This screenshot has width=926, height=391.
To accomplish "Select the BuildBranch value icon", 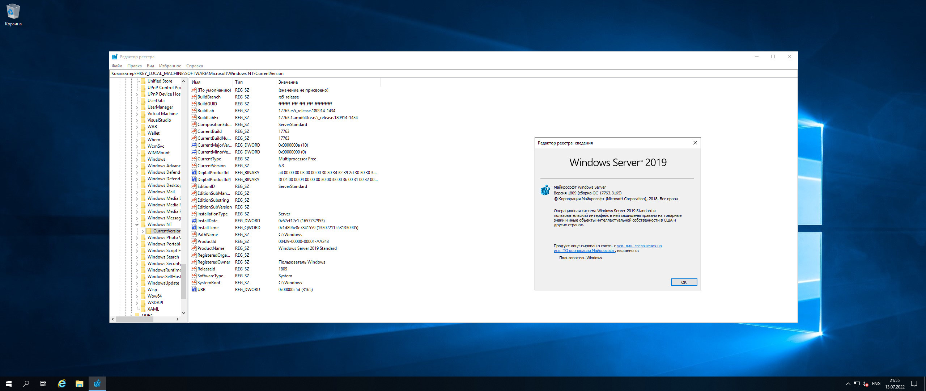I will [194, 97].
